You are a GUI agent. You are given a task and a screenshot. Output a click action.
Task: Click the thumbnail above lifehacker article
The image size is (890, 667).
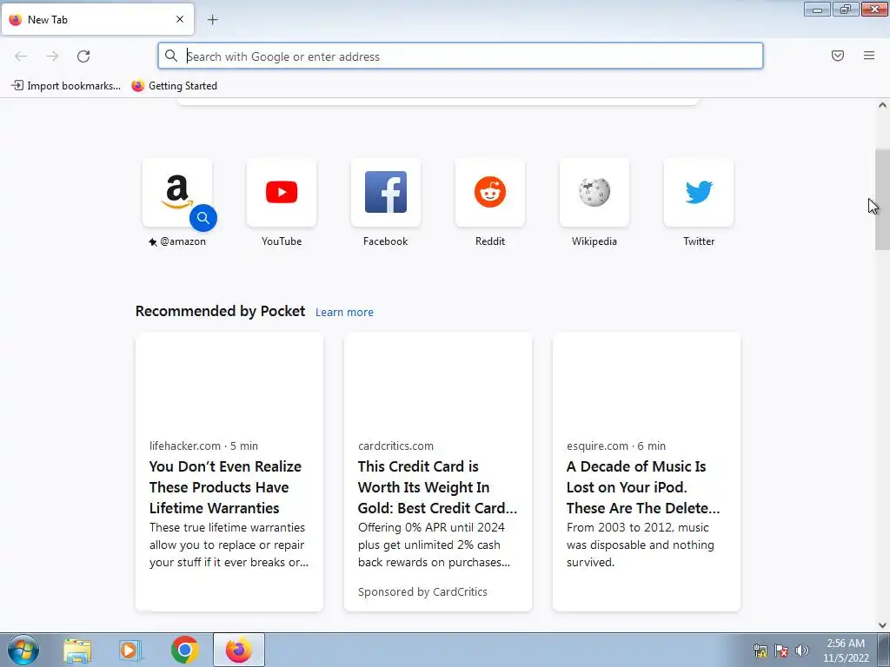tap(229, 380)
